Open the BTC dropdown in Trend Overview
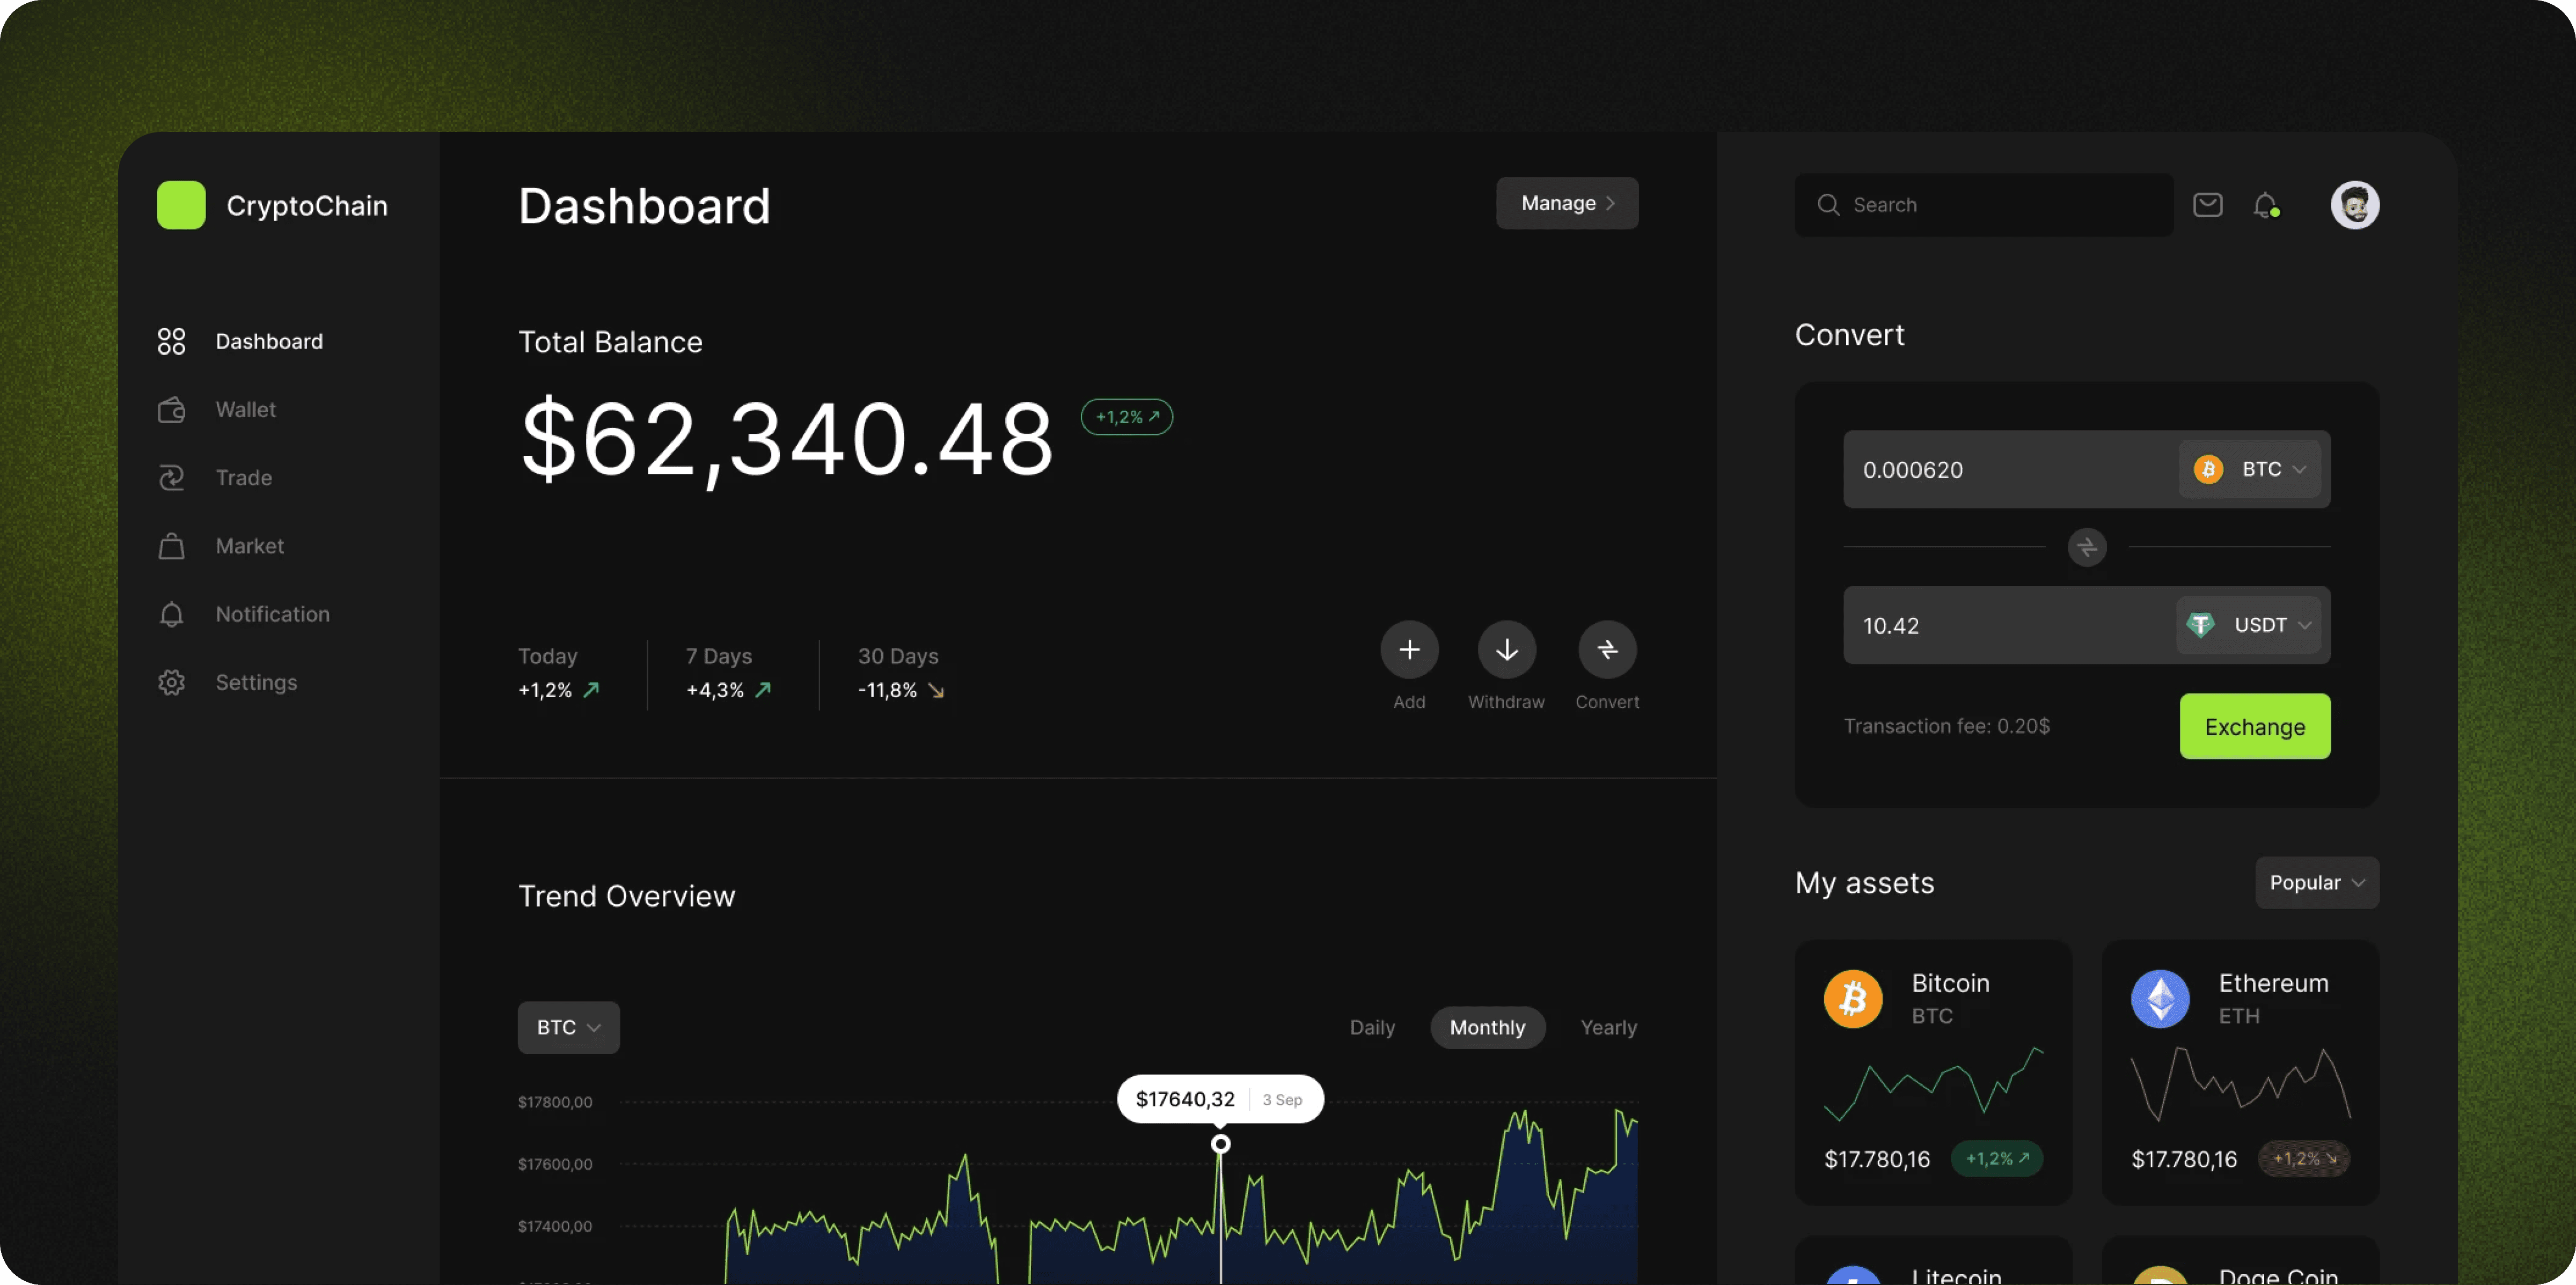This screenshot has width=2576, height=1285. 568,1027
